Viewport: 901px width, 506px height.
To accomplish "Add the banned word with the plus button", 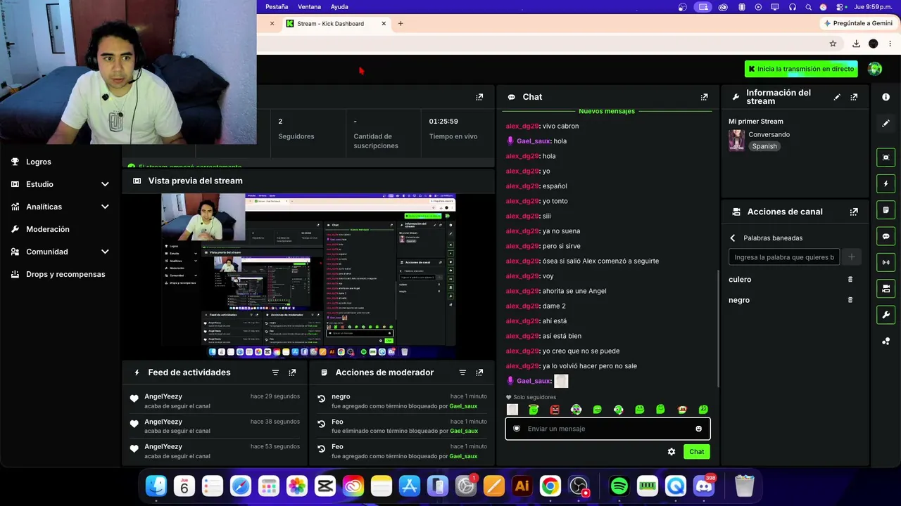I will point(851,257).
